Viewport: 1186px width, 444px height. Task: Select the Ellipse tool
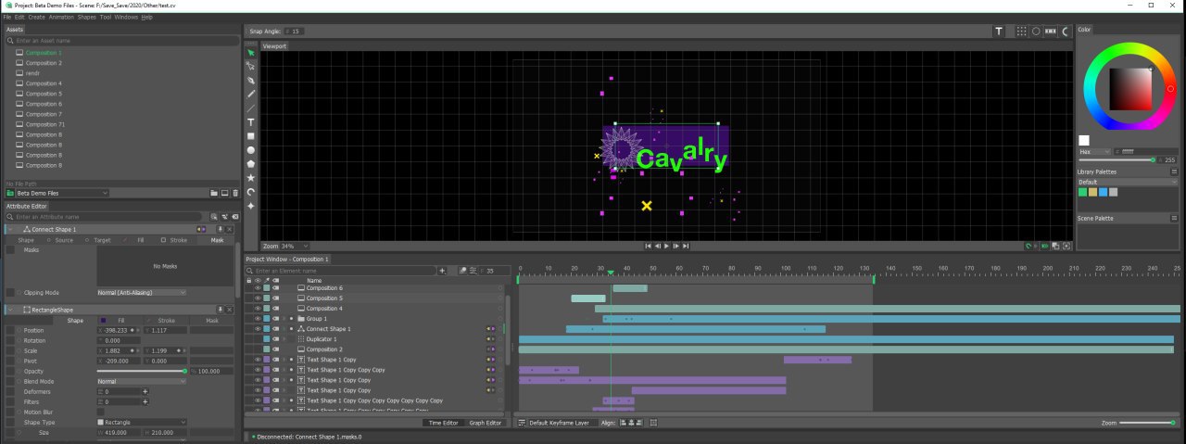[x=250, y=150]
